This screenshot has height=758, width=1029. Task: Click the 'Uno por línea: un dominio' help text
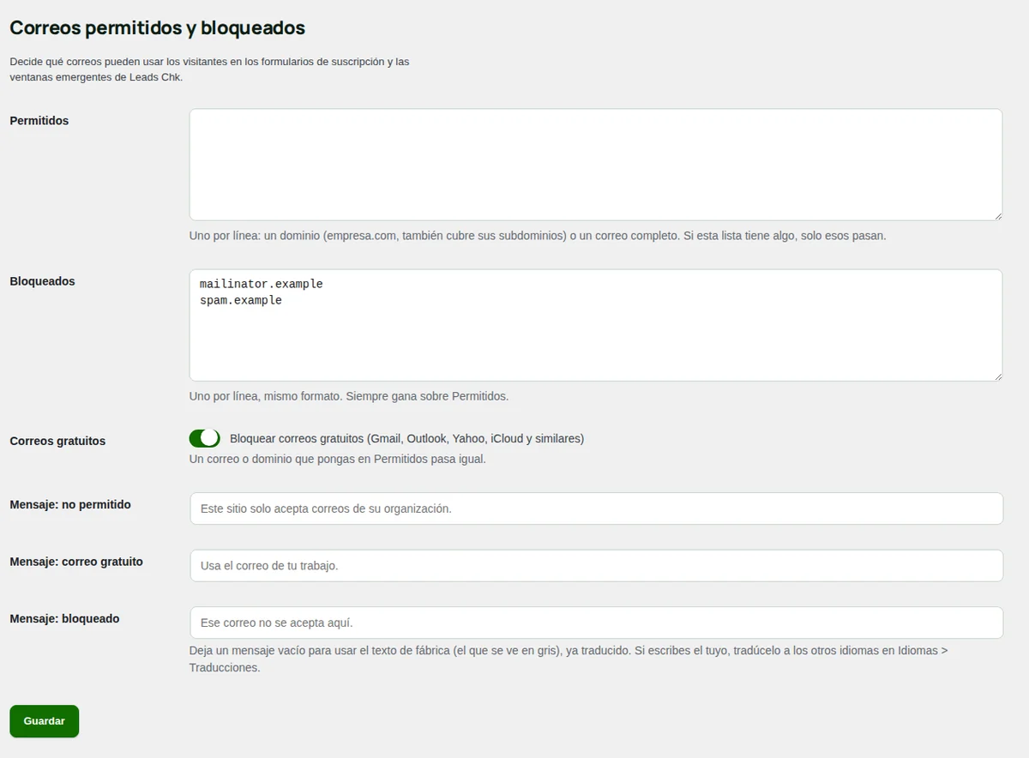point(538,235)
